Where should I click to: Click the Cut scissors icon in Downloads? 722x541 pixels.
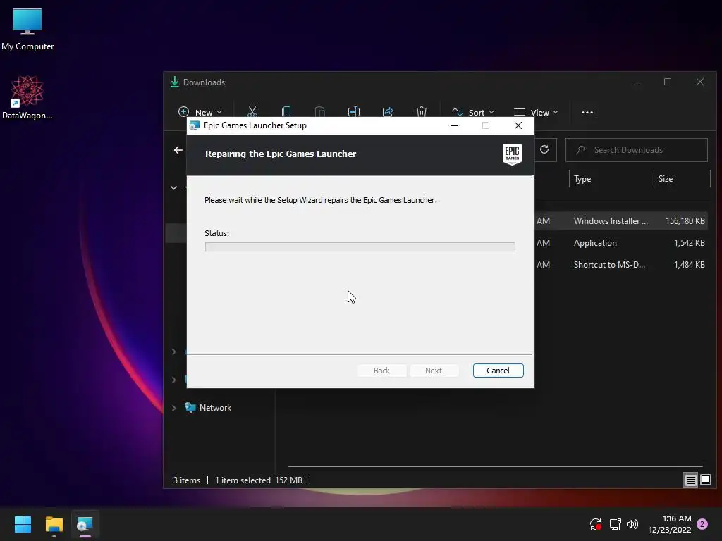(252, 112)
